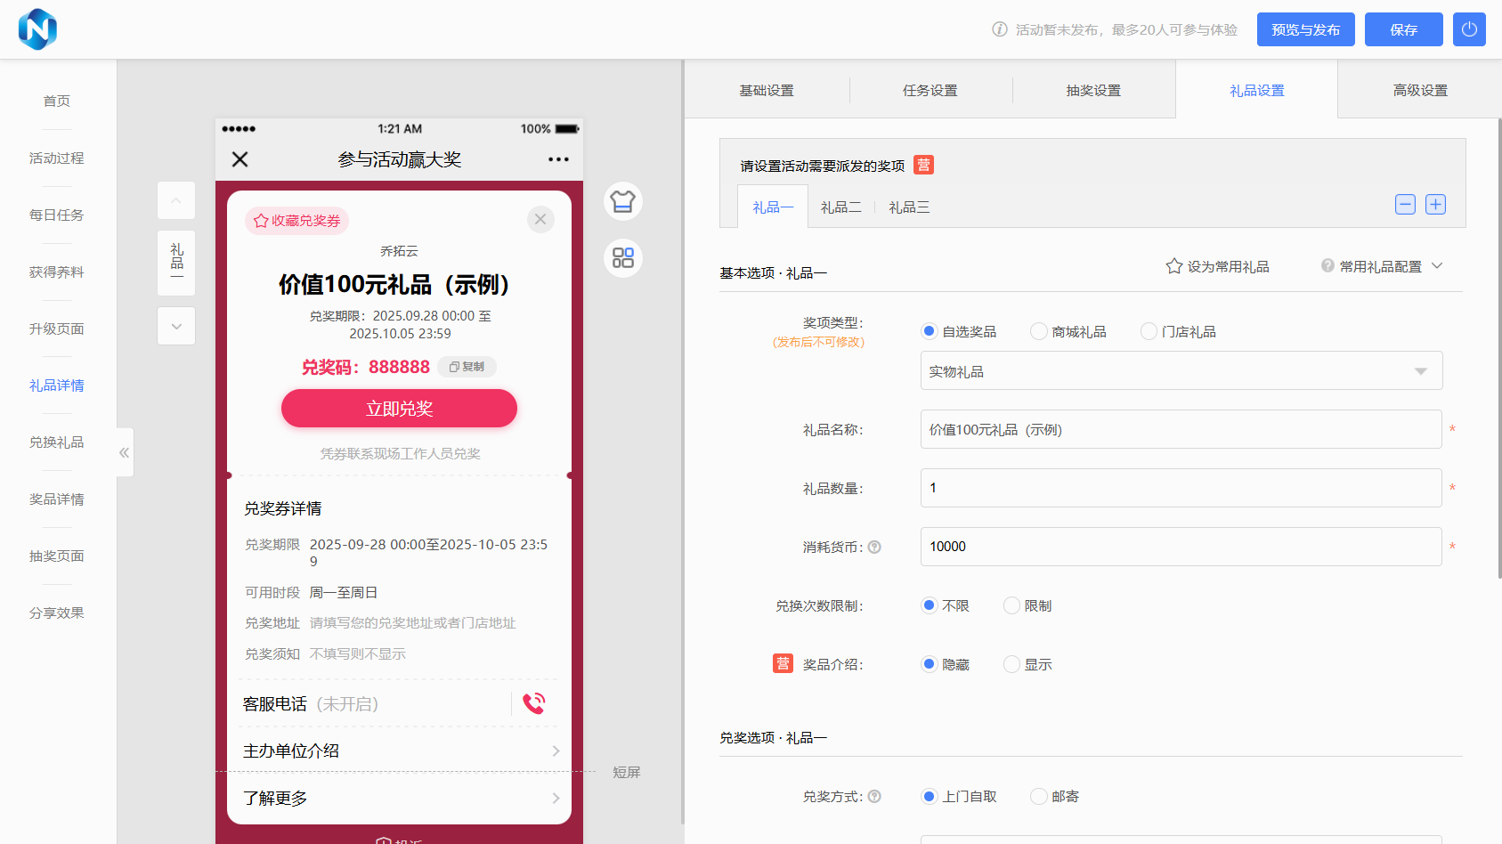The width and height of the screenshot is (1502, 844).
Task: Select the 商城礼品 radio option
Action: (x=1038, y=331)
